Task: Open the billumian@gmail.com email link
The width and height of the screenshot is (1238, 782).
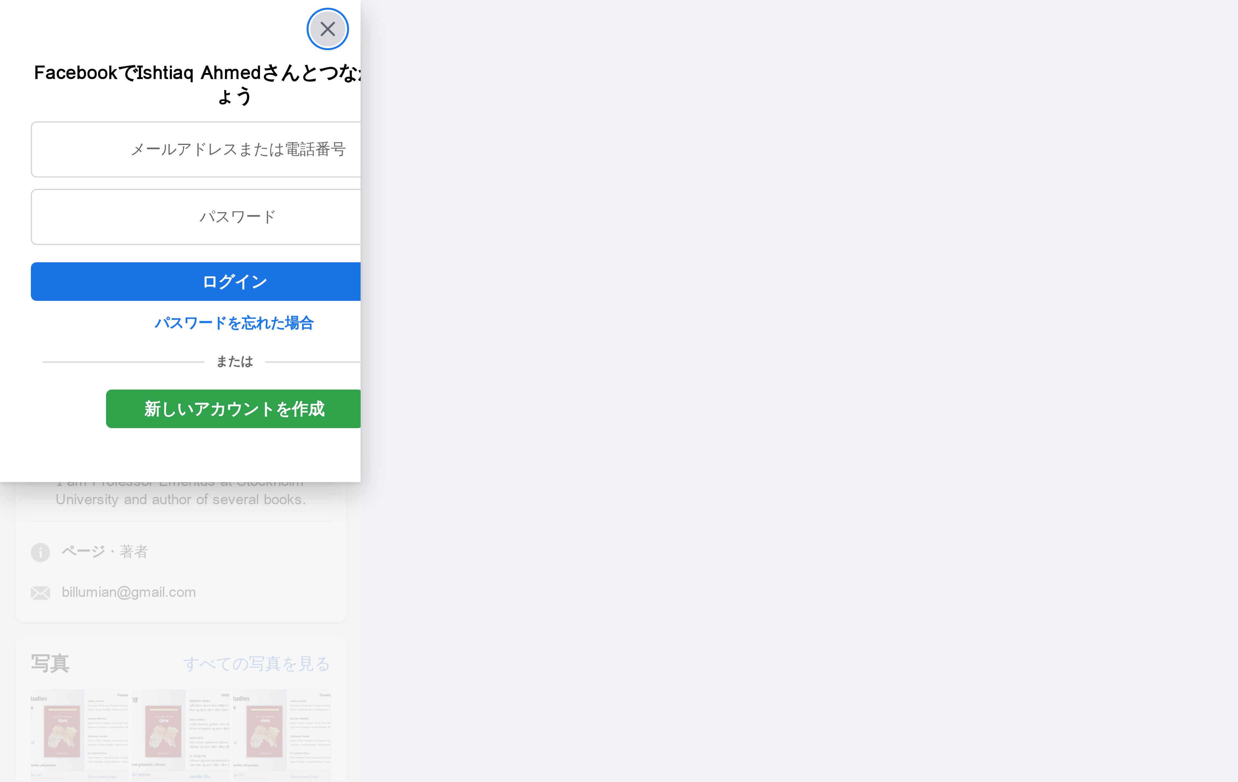Action: click(129, 592)
